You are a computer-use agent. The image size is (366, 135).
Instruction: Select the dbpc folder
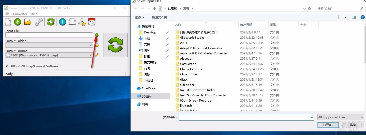[184, 79]
